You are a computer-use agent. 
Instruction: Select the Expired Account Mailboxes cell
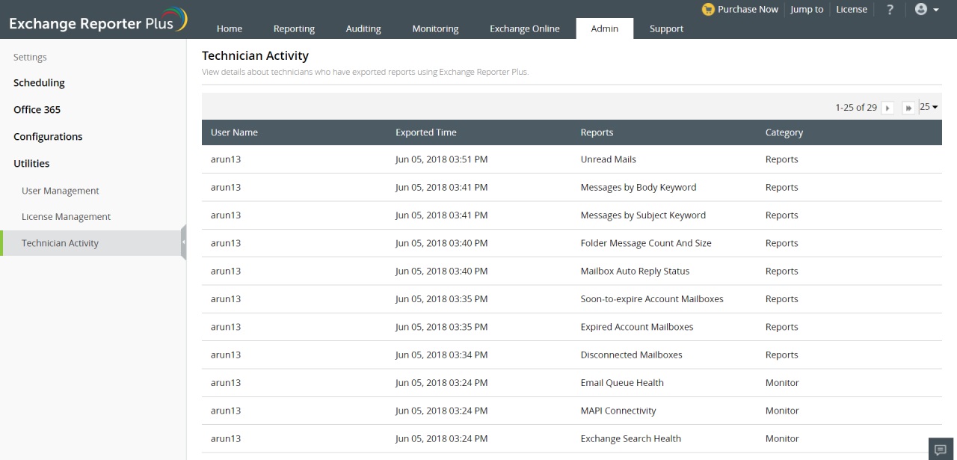click(637, 327)
